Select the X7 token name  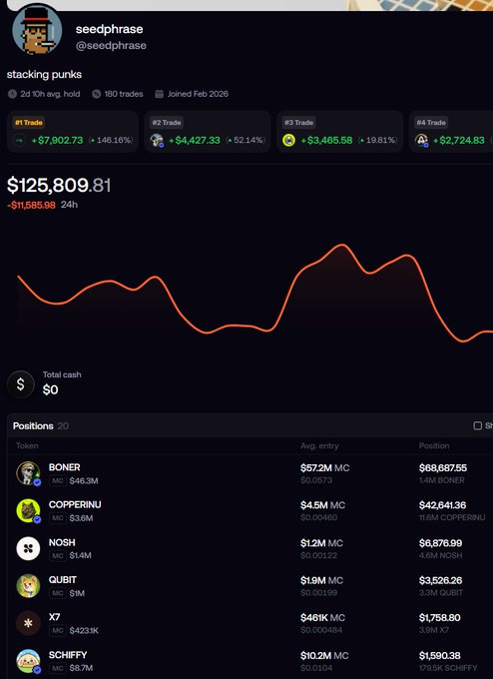click(55, 617)
